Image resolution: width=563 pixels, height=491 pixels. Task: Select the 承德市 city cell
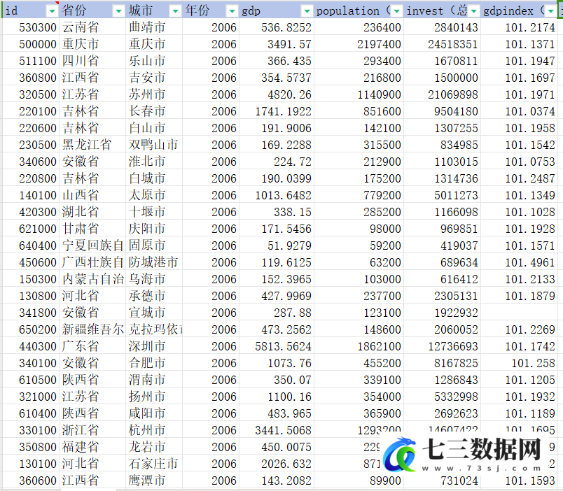coord(154,296)
